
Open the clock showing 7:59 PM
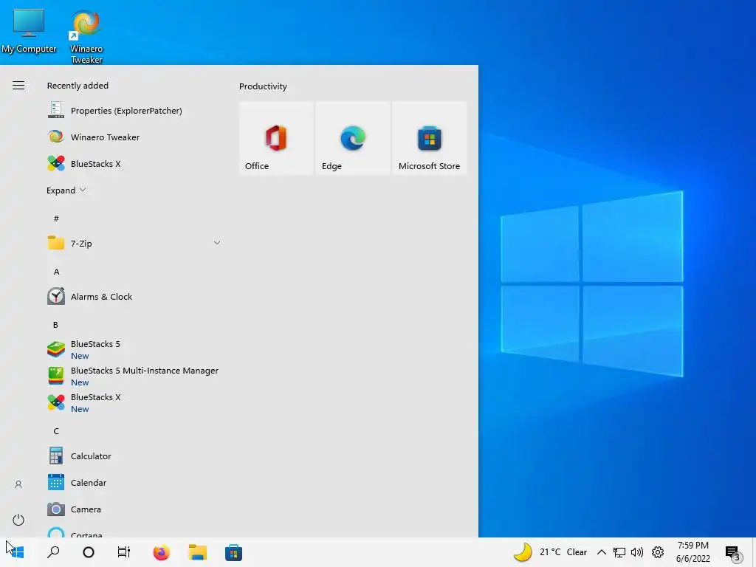(693, 551)
